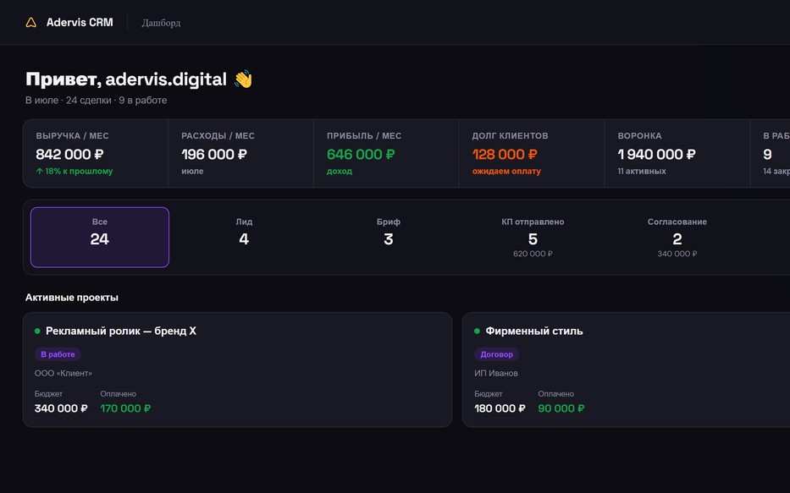
Task: Click the Adervis CRM logo icon
Action: (x=31, y=23)
